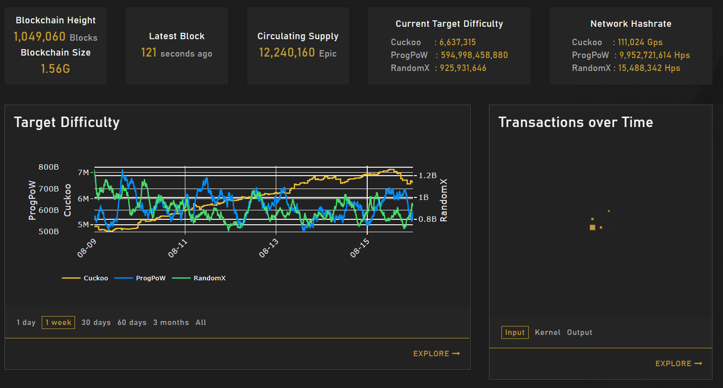Toggle Cuckoo series in chart legend

[x=85, y=278]
